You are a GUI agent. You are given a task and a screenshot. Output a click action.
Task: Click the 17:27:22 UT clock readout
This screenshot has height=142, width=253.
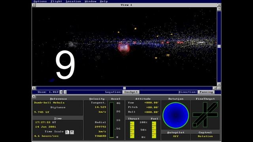point(45,122)
